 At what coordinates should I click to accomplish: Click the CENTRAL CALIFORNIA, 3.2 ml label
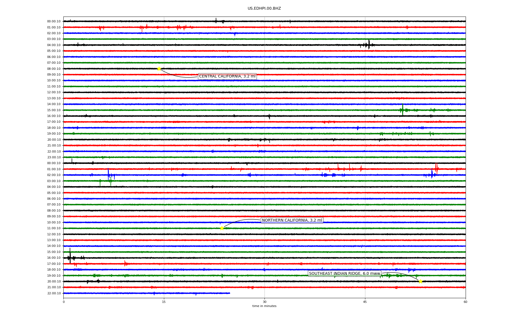tap(227, 76)
